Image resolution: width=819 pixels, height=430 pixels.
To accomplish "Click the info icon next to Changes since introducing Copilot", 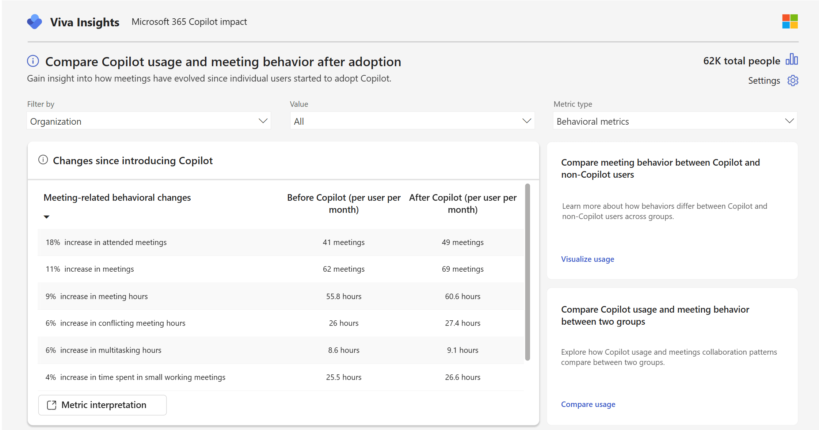I will tap(43, 159).
